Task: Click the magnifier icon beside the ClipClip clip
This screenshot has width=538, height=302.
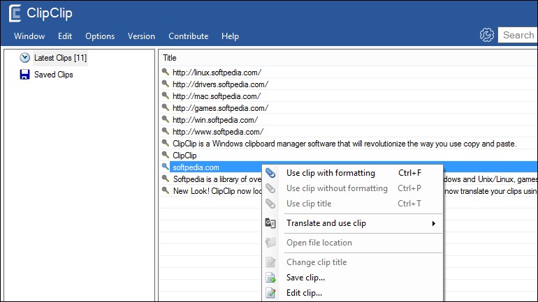Action: click(166, 155)
